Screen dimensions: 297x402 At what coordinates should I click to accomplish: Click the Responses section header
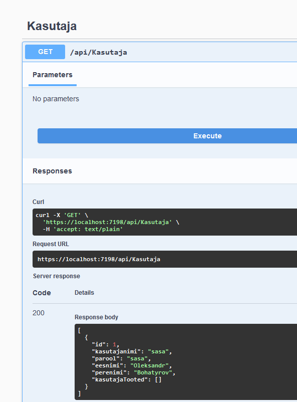[52, 171]
